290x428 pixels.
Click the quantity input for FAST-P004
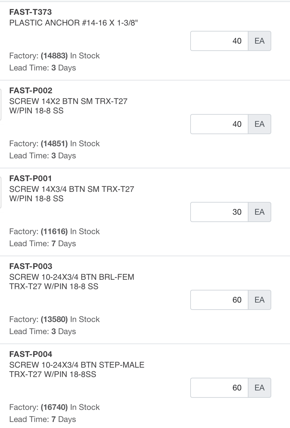pos(219,388)
